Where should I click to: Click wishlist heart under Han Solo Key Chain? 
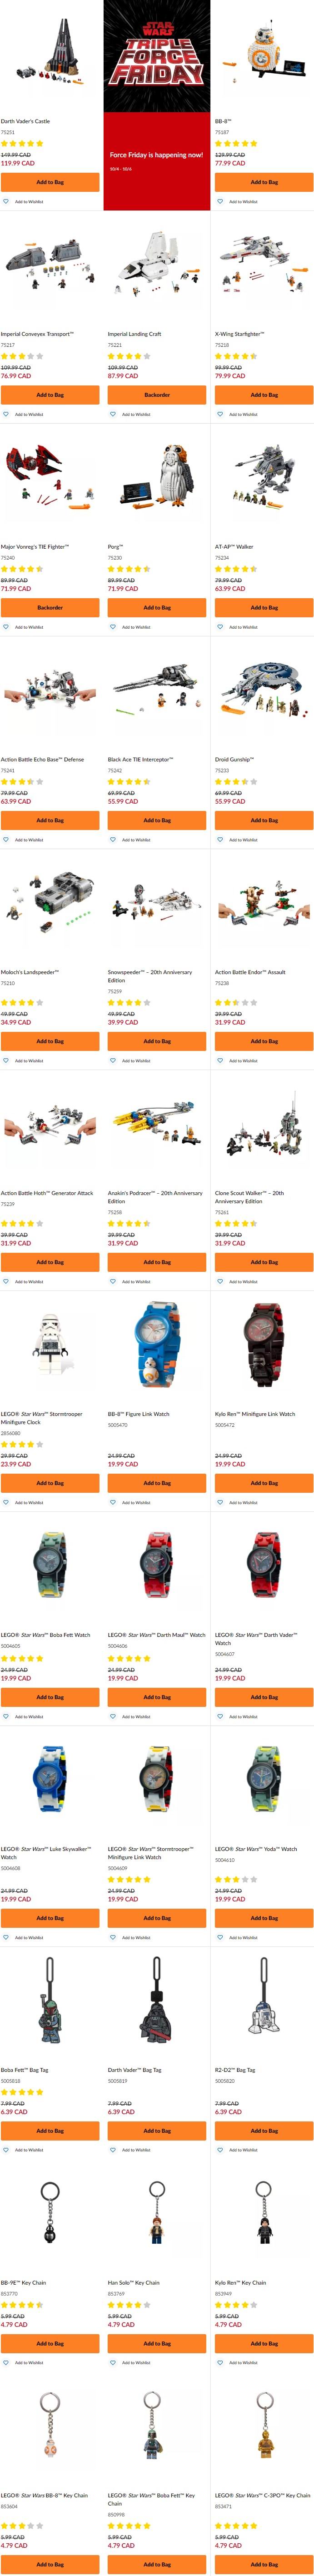tap(113, 2363)
